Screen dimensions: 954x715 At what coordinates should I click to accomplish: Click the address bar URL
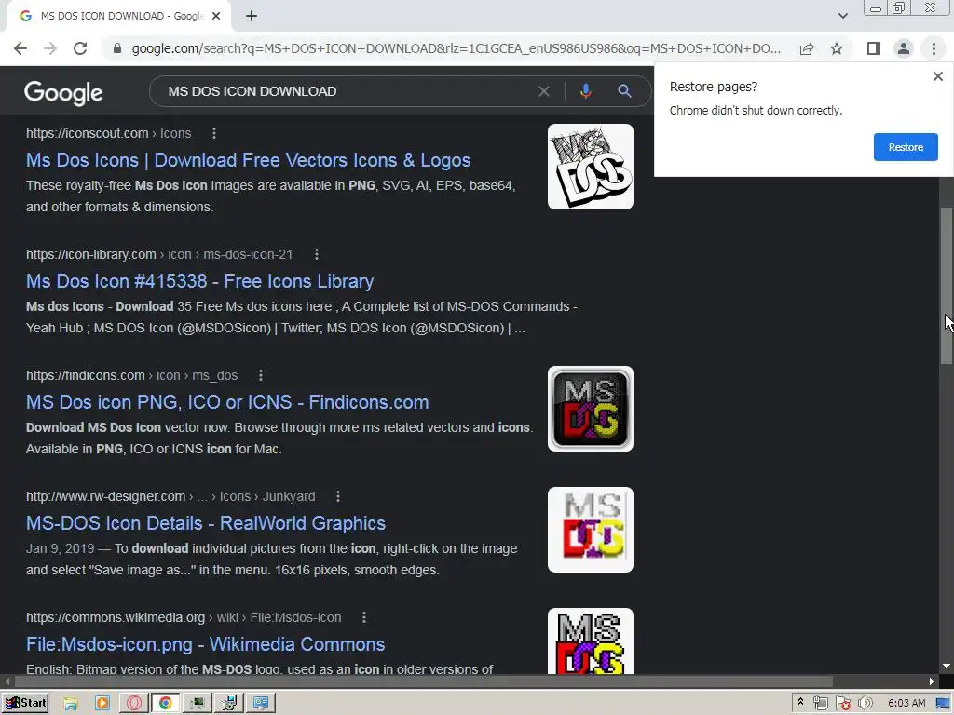(x=457, y=48)
